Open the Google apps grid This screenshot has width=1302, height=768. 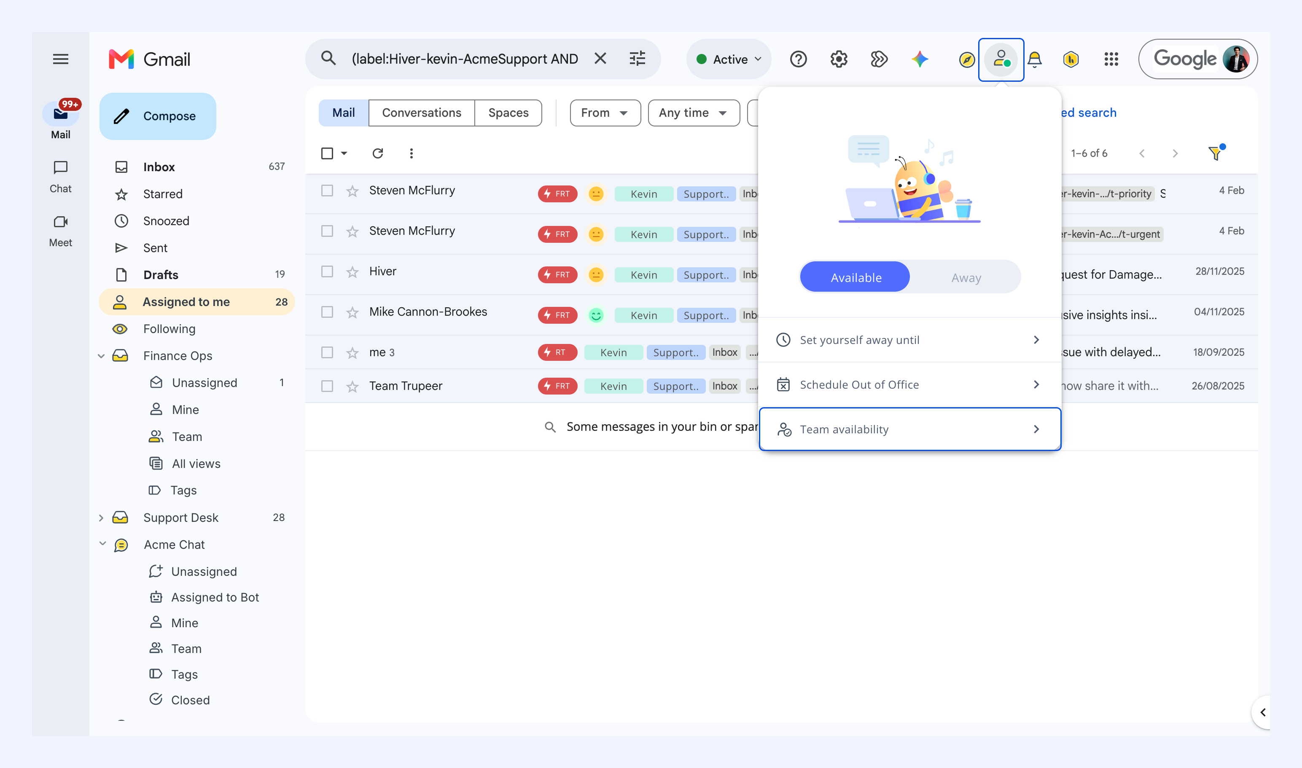tap(1111, 59)
